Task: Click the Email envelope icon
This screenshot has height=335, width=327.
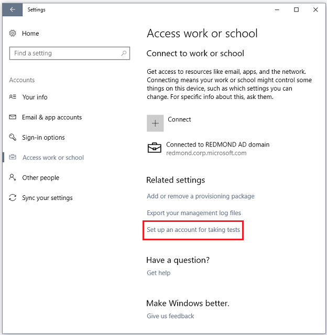Action: point(13,117)
